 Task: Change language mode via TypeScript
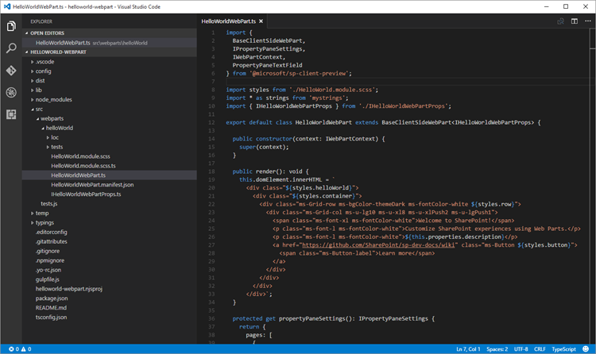click(x=563, y=349)
